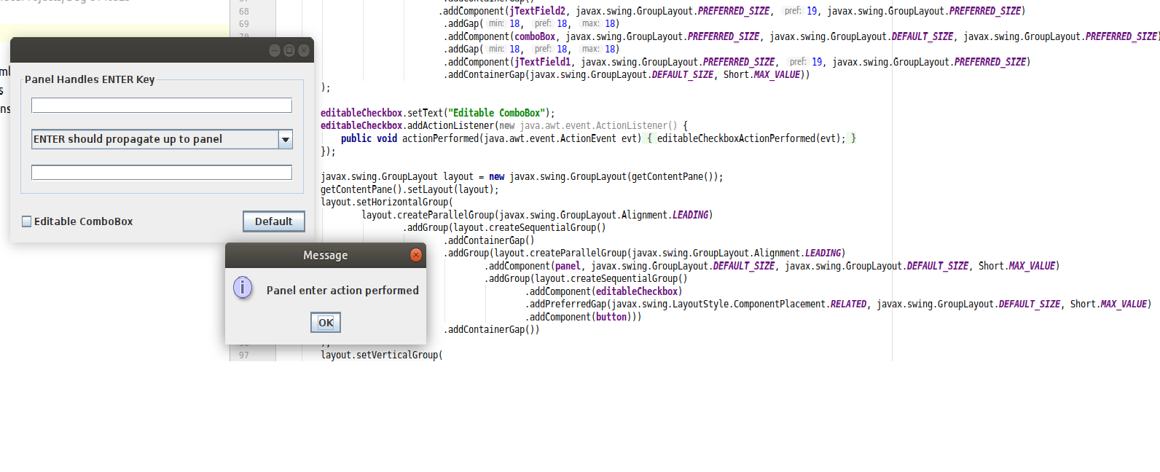The height and width of the screenshot is (472, 1160).
Task: Click line number 97 in the gutter
Action: click(244, 355)
